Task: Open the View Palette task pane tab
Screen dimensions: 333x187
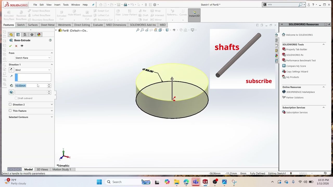Action: [276, 51]
